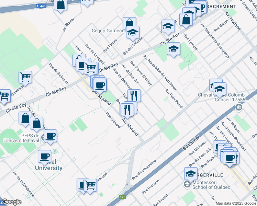Open the shopping cart marker at left map edge

point(4,96)
